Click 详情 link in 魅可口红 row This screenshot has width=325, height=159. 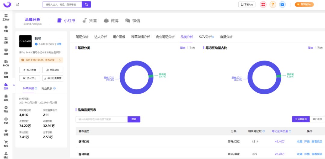point(307,142)
